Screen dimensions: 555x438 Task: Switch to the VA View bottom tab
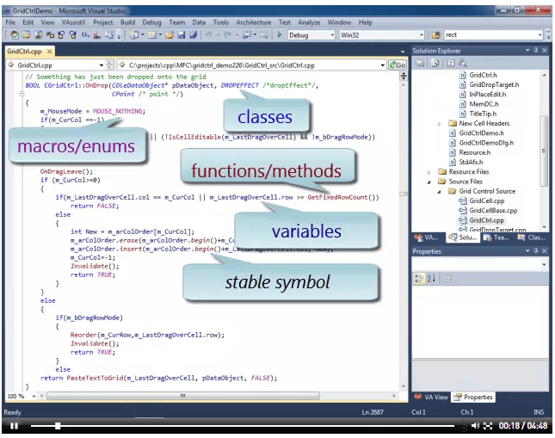[x=431, y=397]
